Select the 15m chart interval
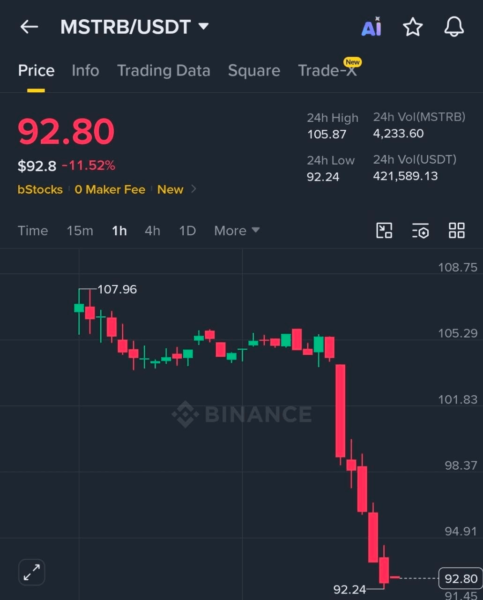The width and height of the screenshot is (483, 600). pos(80,231)
